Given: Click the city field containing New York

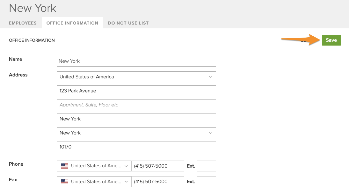Looking at the screenshot, I should (136, 119).
